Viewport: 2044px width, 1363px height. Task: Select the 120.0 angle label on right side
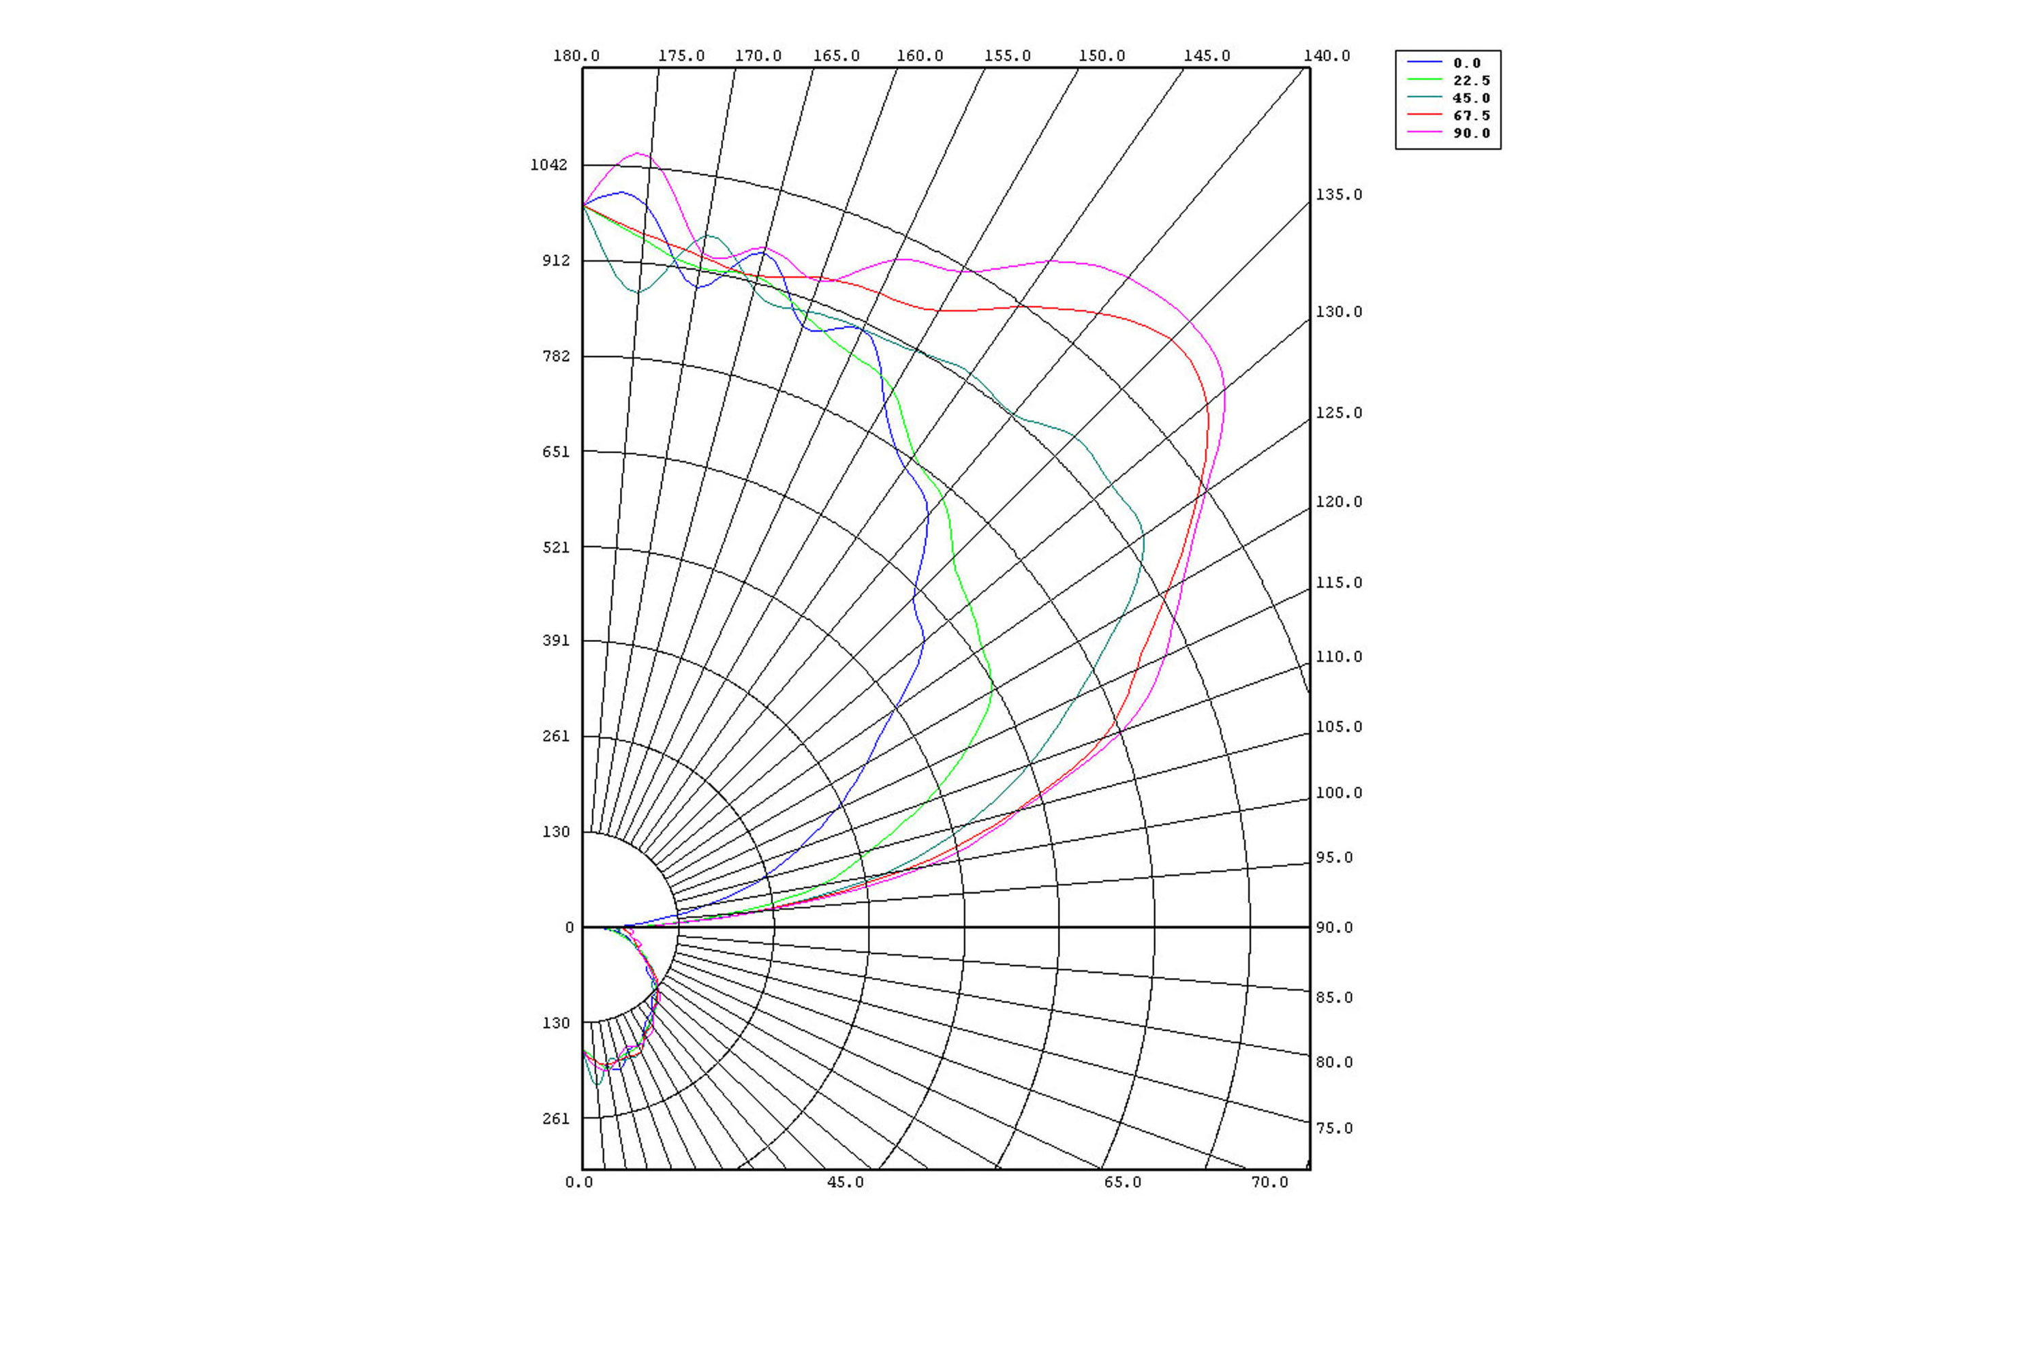click(1338, 502)
